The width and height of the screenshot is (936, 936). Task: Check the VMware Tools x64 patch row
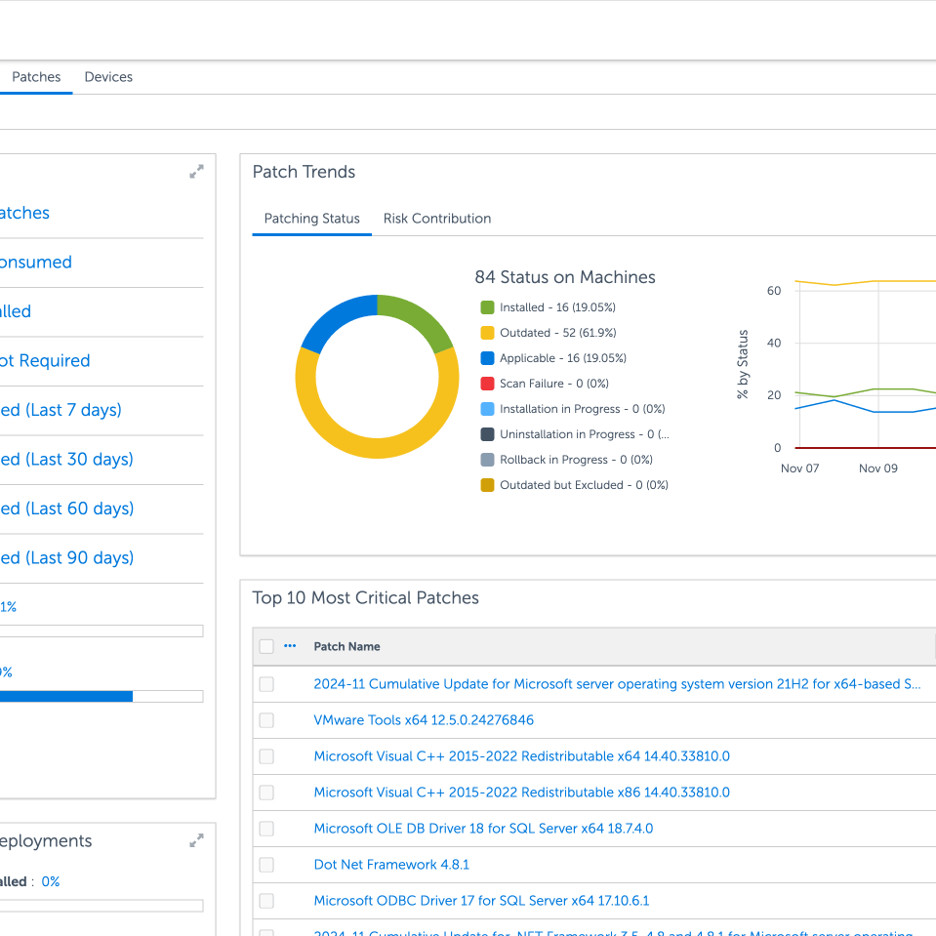point(266,720)
